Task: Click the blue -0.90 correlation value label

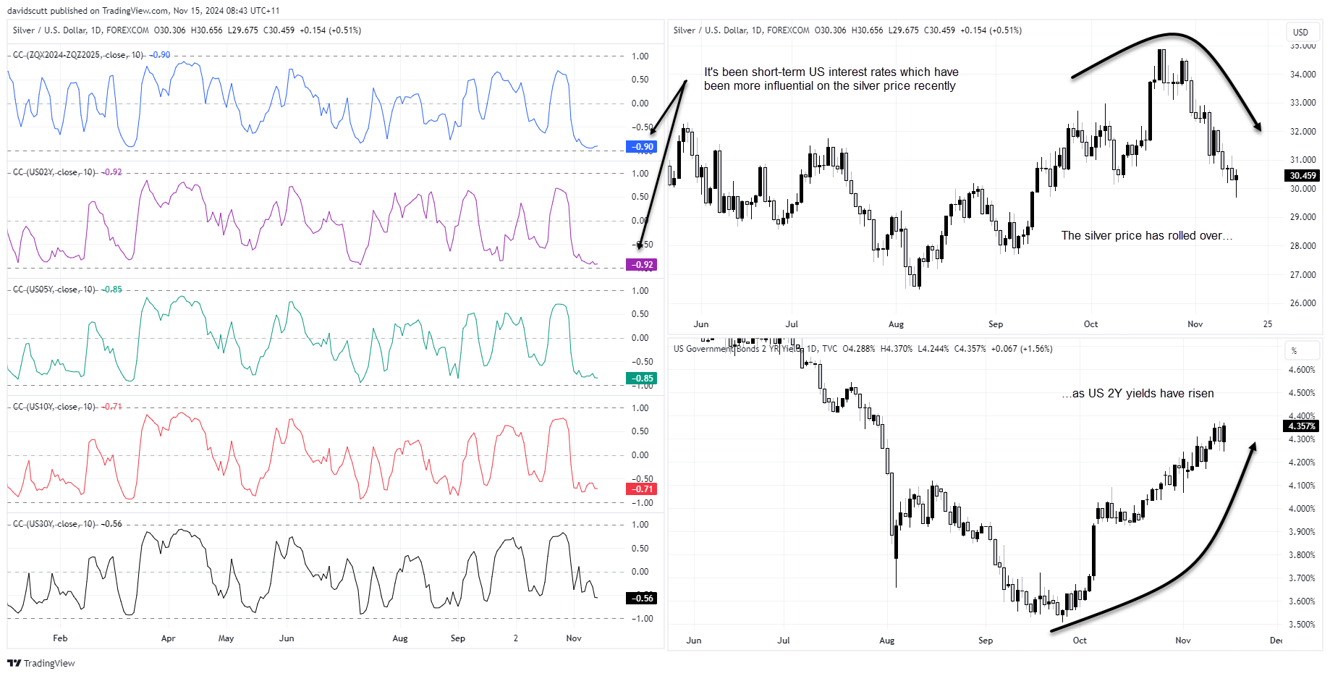Action: point(642,147)
